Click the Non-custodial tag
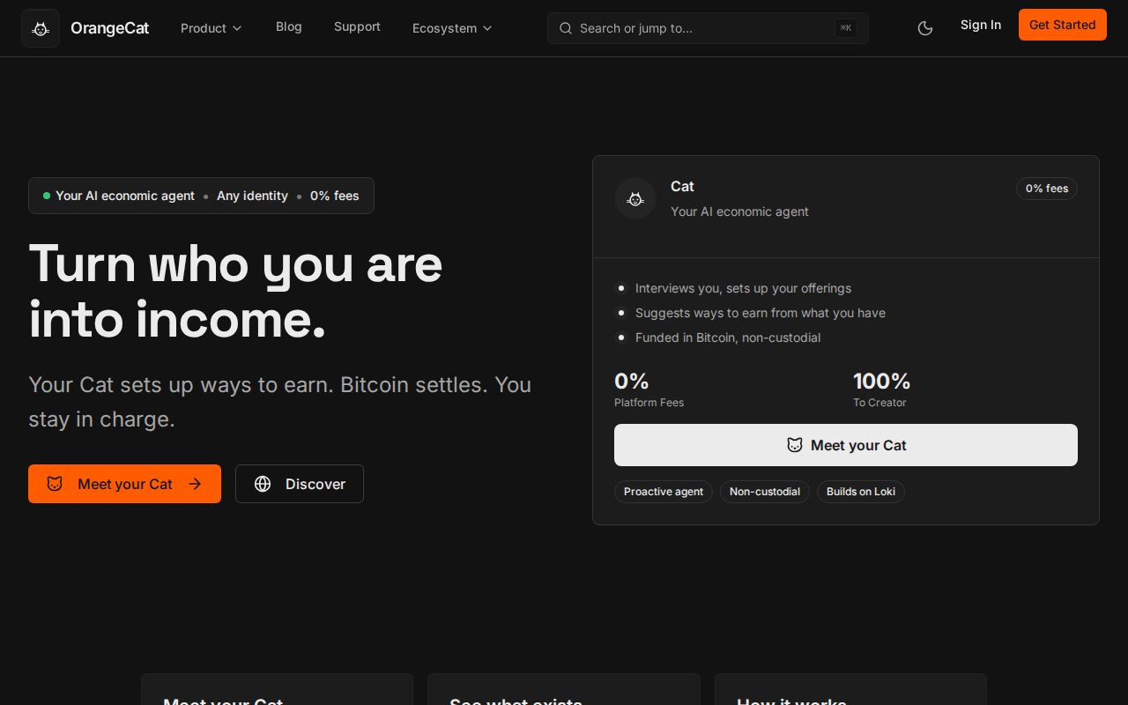 [x=765, y=492]
